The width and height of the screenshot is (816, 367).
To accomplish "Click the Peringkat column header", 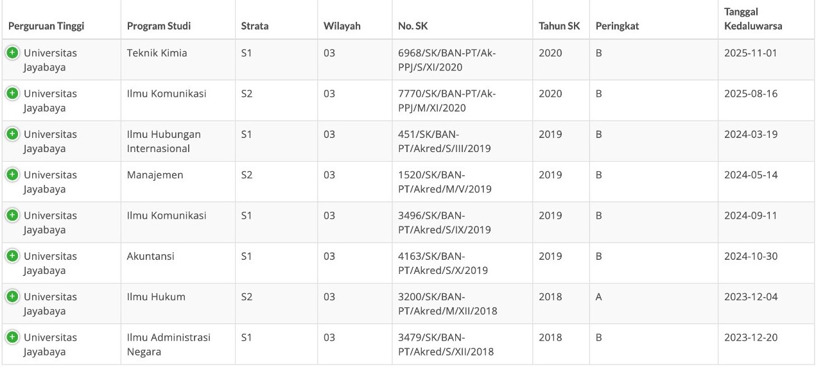I will (x=617, y=26).
